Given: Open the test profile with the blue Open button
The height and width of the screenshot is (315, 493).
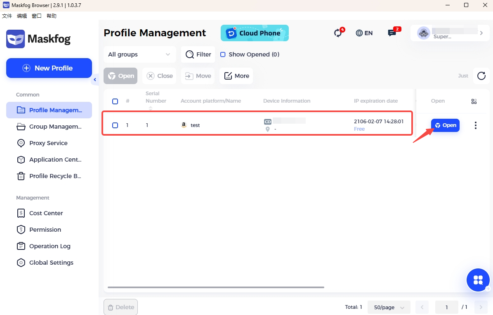Looking at the screenshot, I should (x=445, y=125).
